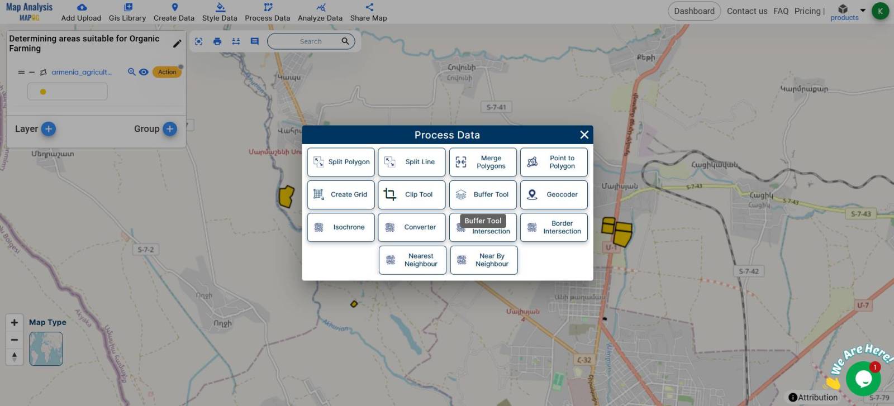Click the search magnifier icon
Viewport: 894px width, 406px height.
click(x=345, y=41)
